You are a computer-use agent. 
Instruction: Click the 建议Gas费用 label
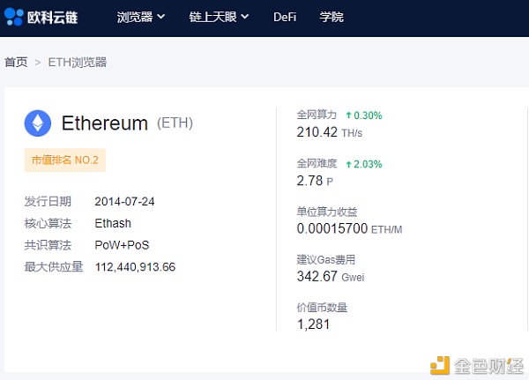[326, 259]
